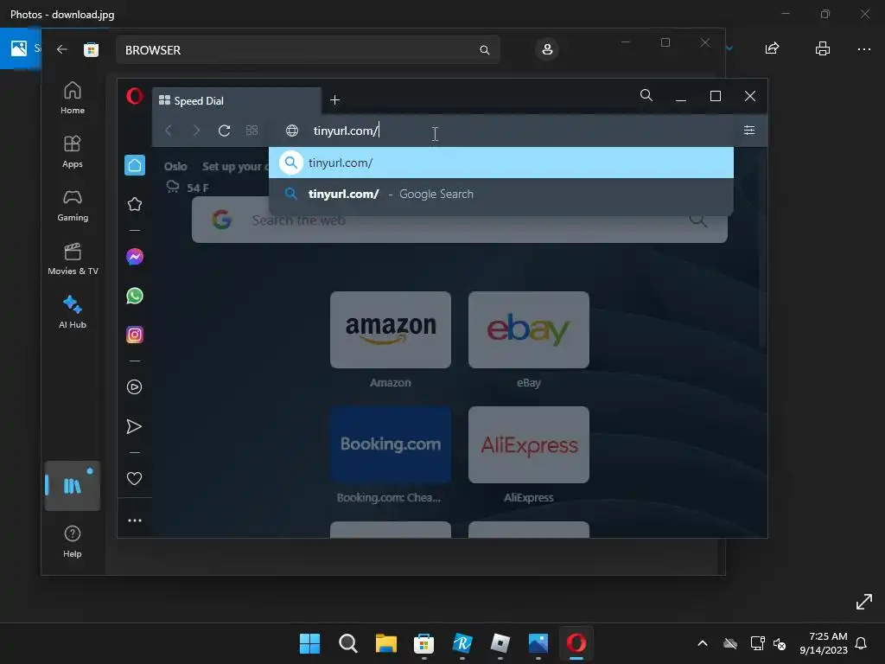This screenshot has height=664, width=885.
Task: Open a new tab with plus icon
Action: click(334, 100)
